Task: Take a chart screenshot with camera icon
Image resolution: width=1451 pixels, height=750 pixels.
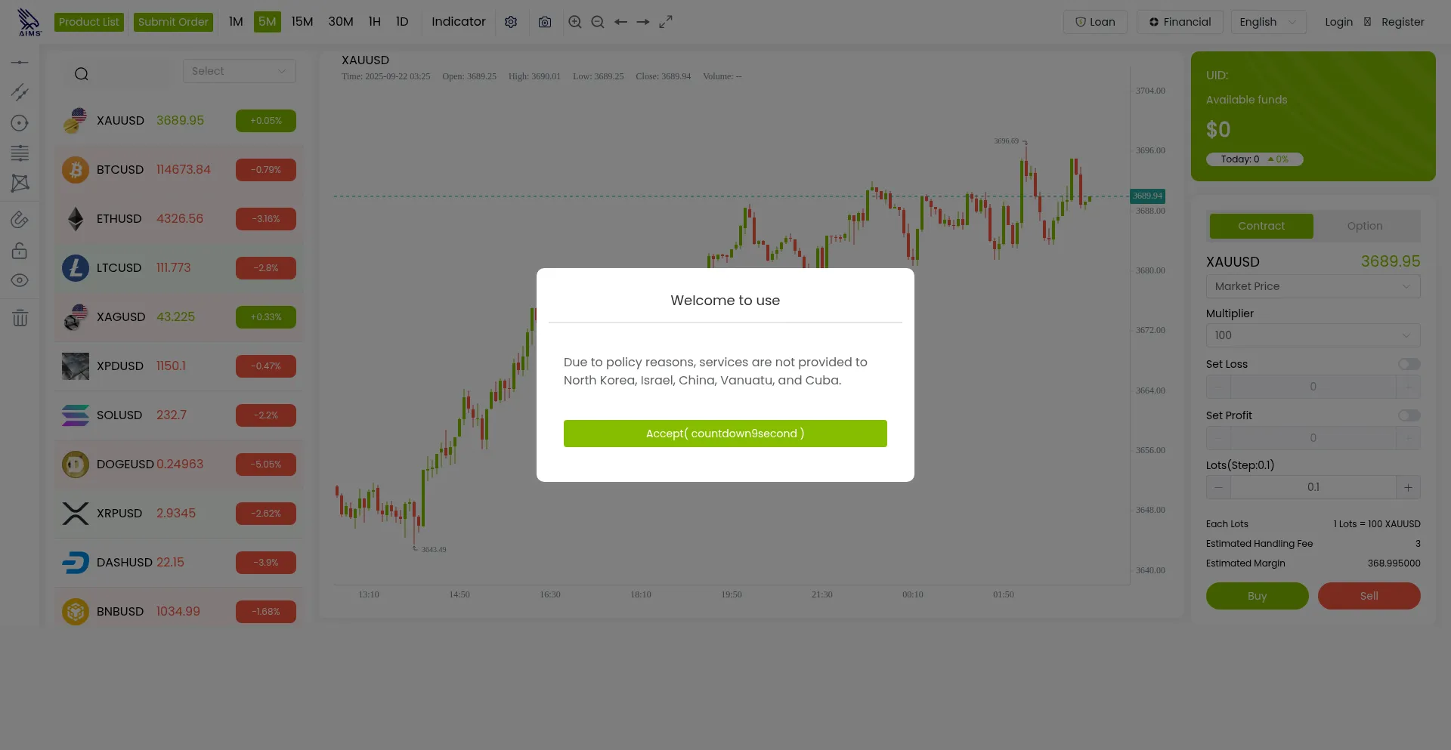Action: coord(545,22)
